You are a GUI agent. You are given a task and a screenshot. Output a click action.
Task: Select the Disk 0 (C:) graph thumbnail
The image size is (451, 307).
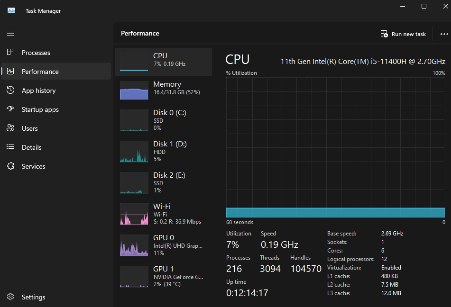134,120
